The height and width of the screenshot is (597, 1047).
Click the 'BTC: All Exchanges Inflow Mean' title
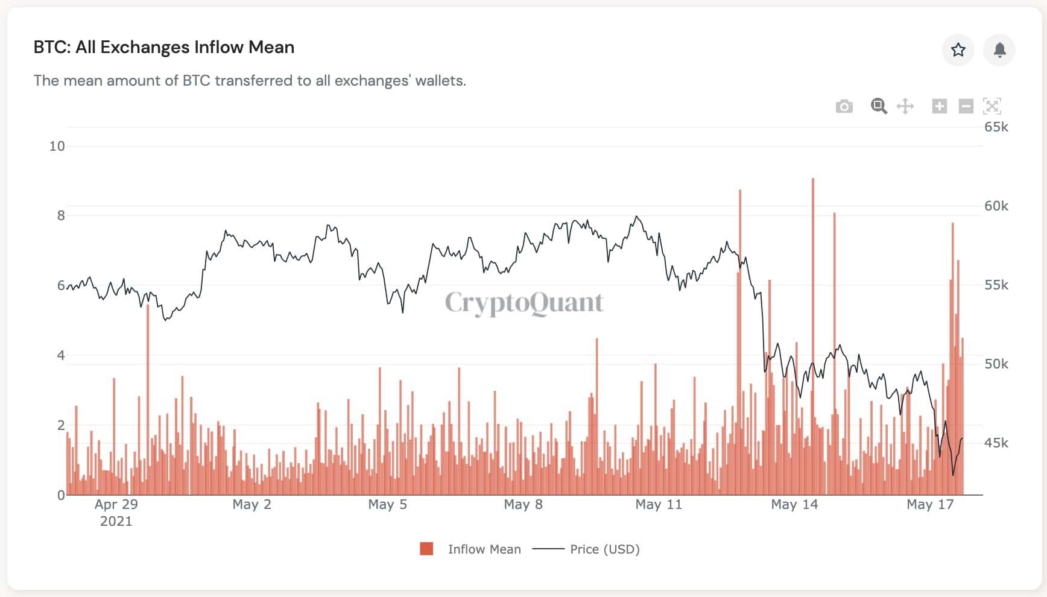pyautogui.click(x=164, y=47)
